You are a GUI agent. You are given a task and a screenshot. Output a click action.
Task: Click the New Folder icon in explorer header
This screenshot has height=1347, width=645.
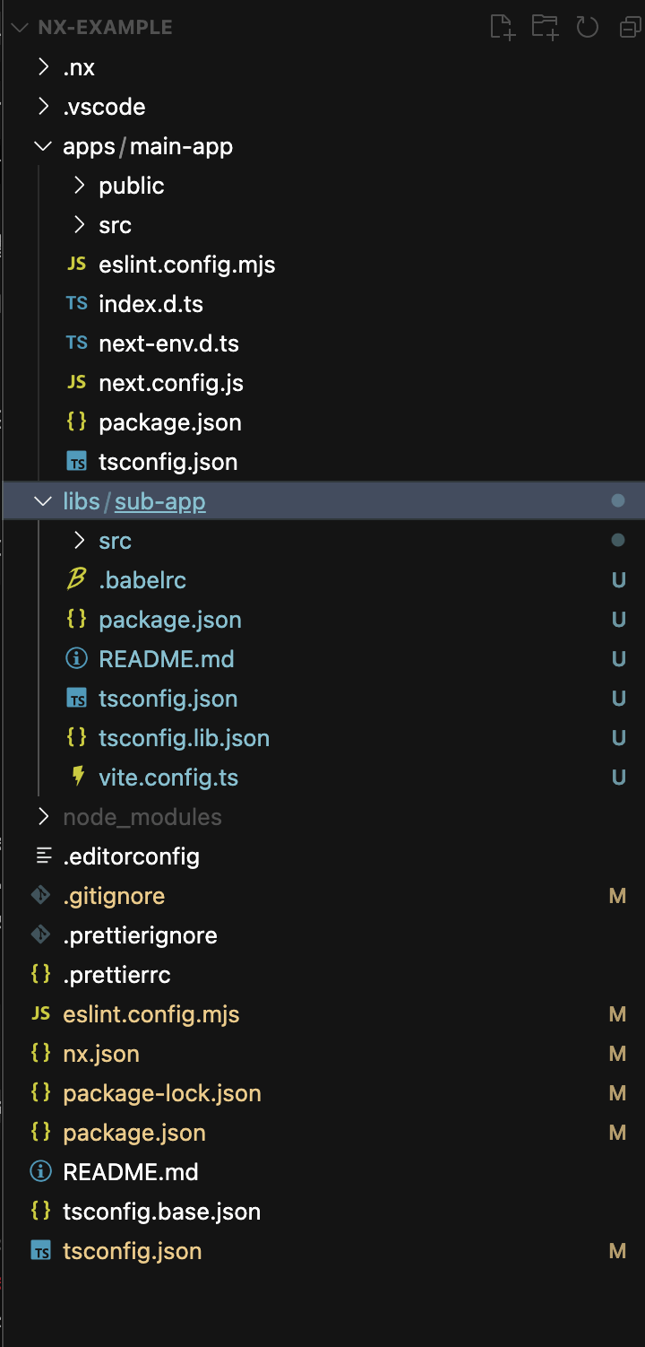(545, 27)
